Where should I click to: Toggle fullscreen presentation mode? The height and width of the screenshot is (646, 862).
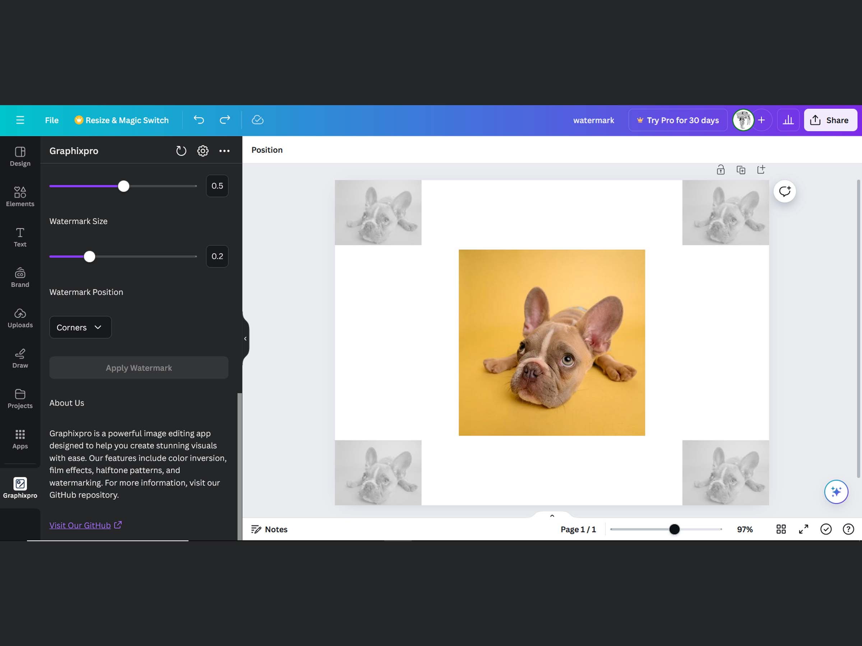(803, 529)
